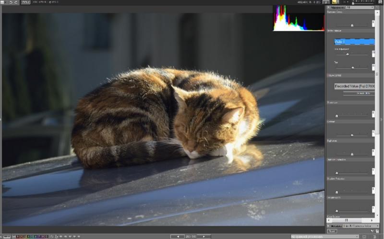Open the 'Recorded Value' Picture Control dropdown
The image size is (384, 239).
pyautogui.click(x=354, y=86)
